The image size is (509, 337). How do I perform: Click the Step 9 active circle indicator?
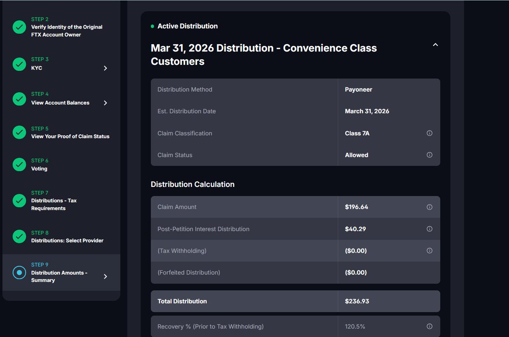pyautogui.click(x=20, y=273)
